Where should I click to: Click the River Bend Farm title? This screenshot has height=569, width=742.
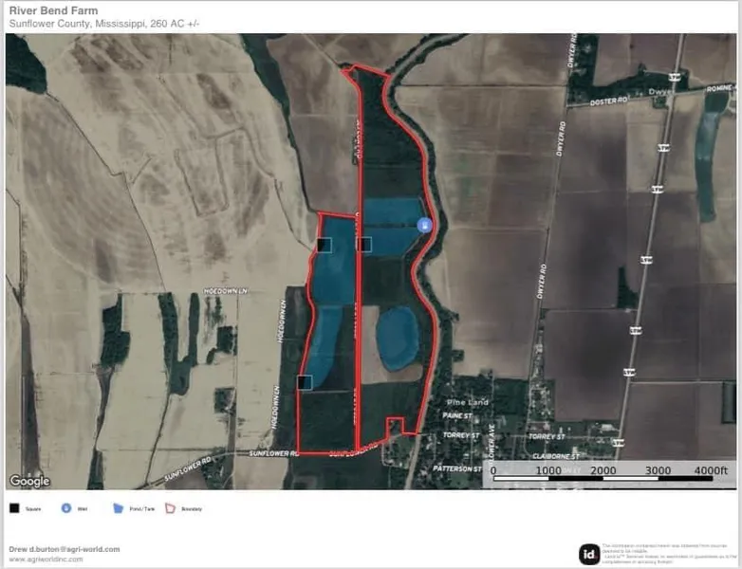click(x=53, y=11)
